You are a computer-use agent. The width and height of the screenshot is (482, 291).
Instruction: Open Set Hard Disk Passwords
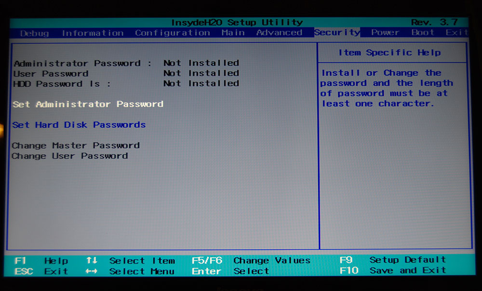coord(79,124)
